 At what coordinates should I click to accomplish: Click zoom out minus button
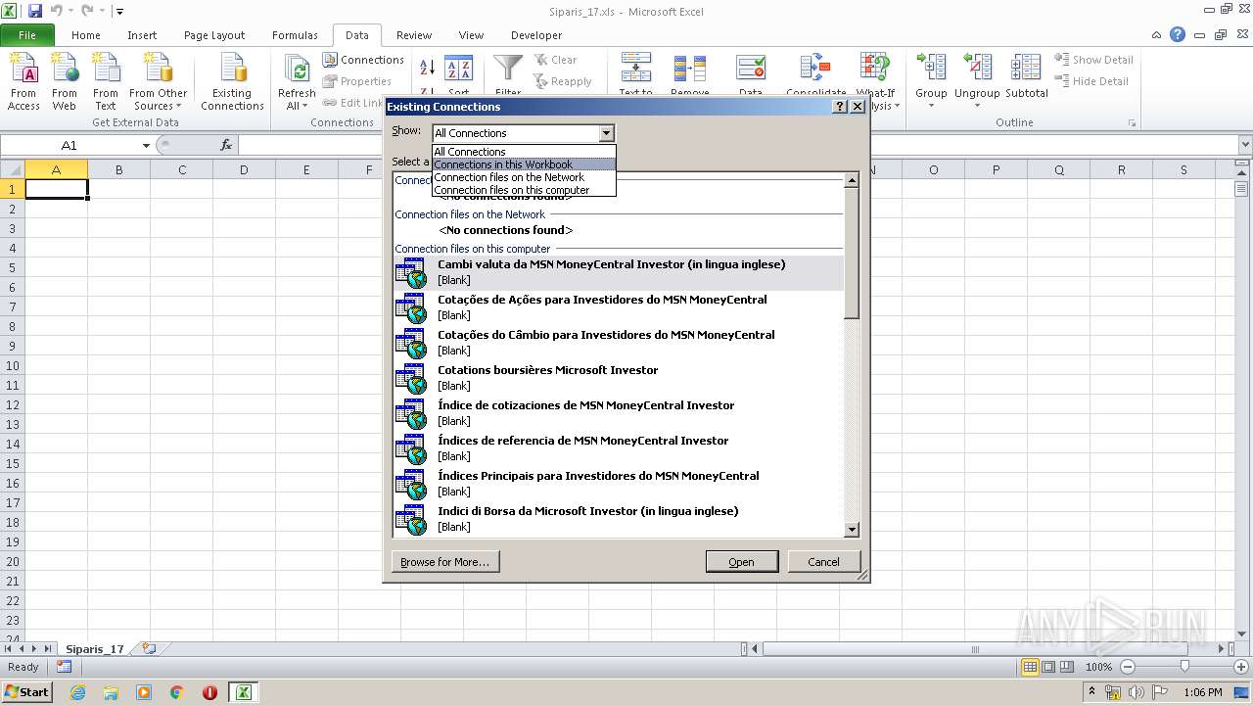coord(1127,667)
